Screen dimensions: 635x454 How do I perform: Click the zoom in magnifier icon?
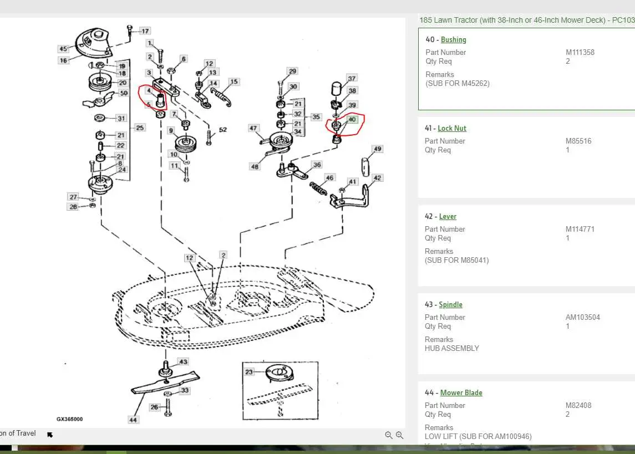(x=399, y=435)
